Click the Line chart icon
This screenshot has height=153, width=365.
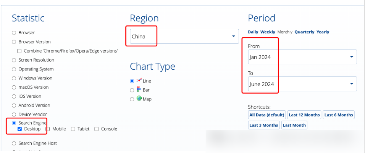click(x=139, y=81)
